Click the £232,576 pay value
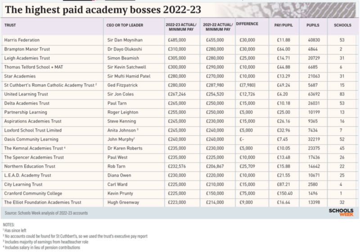360x252 pixels. pos(177,166)
